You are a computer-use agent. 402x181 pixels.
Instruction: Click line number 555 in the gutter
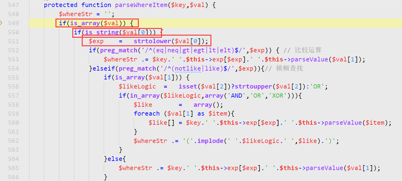click(13, 77)
